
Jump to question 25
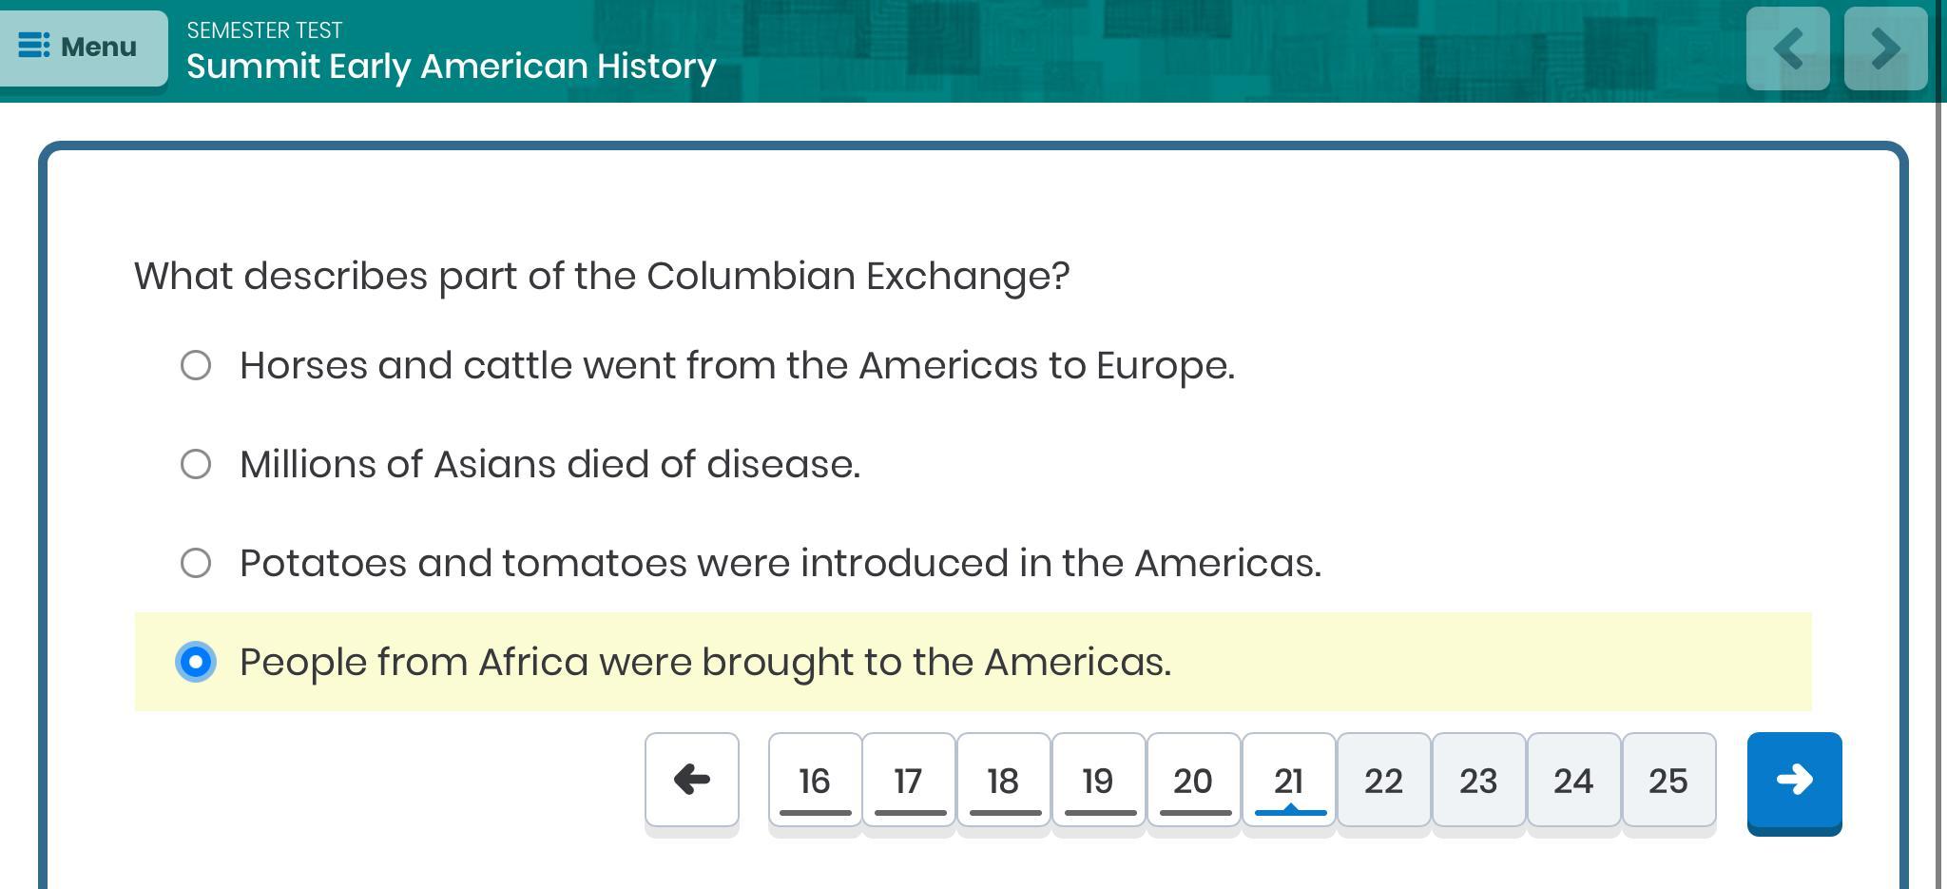(1669, 781)
